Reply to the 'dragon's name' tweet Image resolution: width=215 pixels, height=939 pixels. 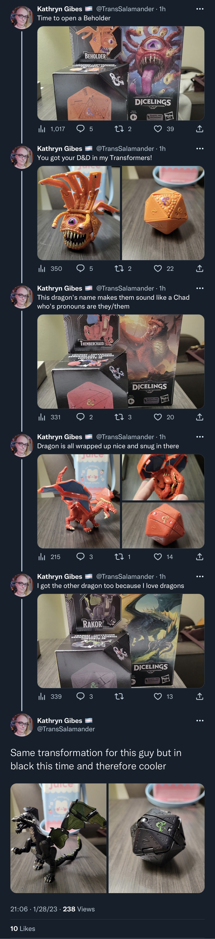[x=80, y=417]
